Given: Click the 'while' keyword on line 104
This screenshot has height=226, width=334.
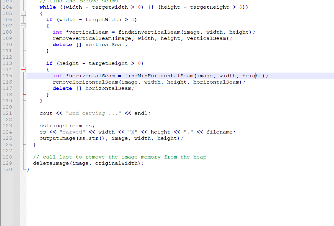Looking at the screenshot, I should 48,7.
